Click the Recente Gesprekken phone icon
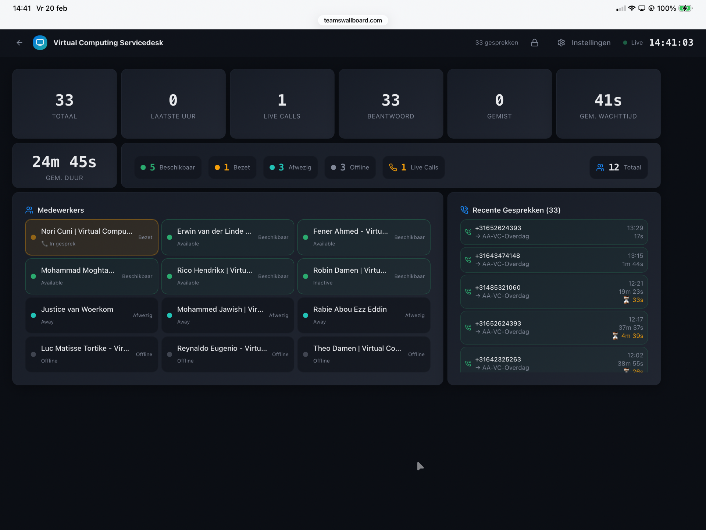 [x=464, y=210]
